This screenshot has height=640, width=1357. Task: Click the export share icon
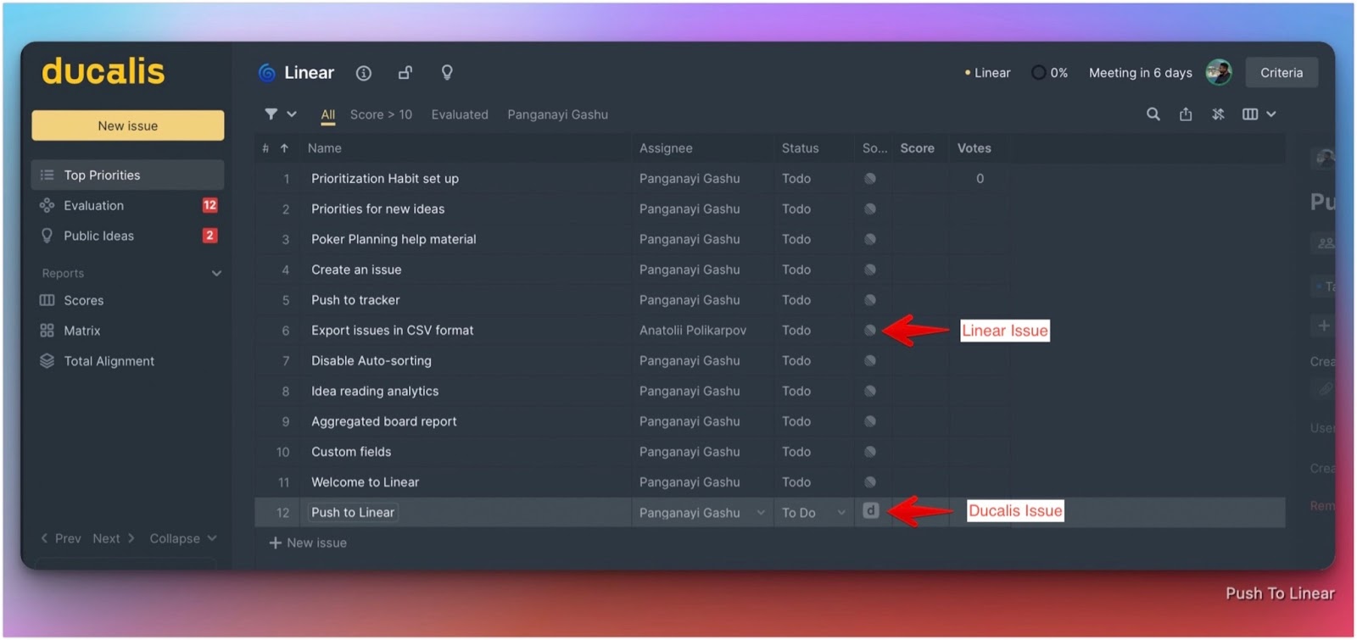click(1186, 114)
